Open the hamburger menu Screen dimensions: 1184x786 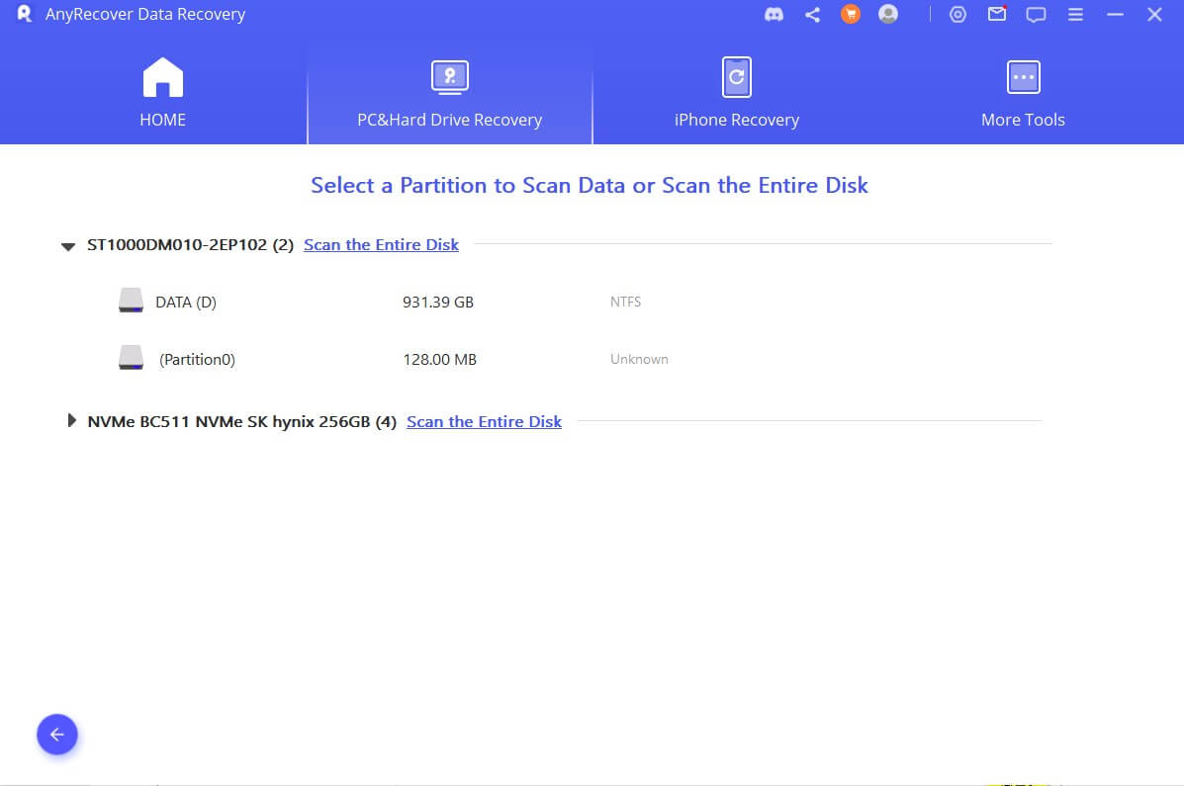click(x=1075, y=15)
